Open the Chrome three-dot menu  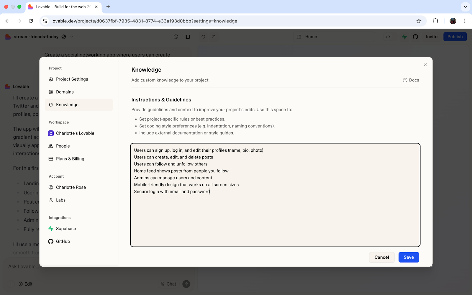[x=465, y=21]
